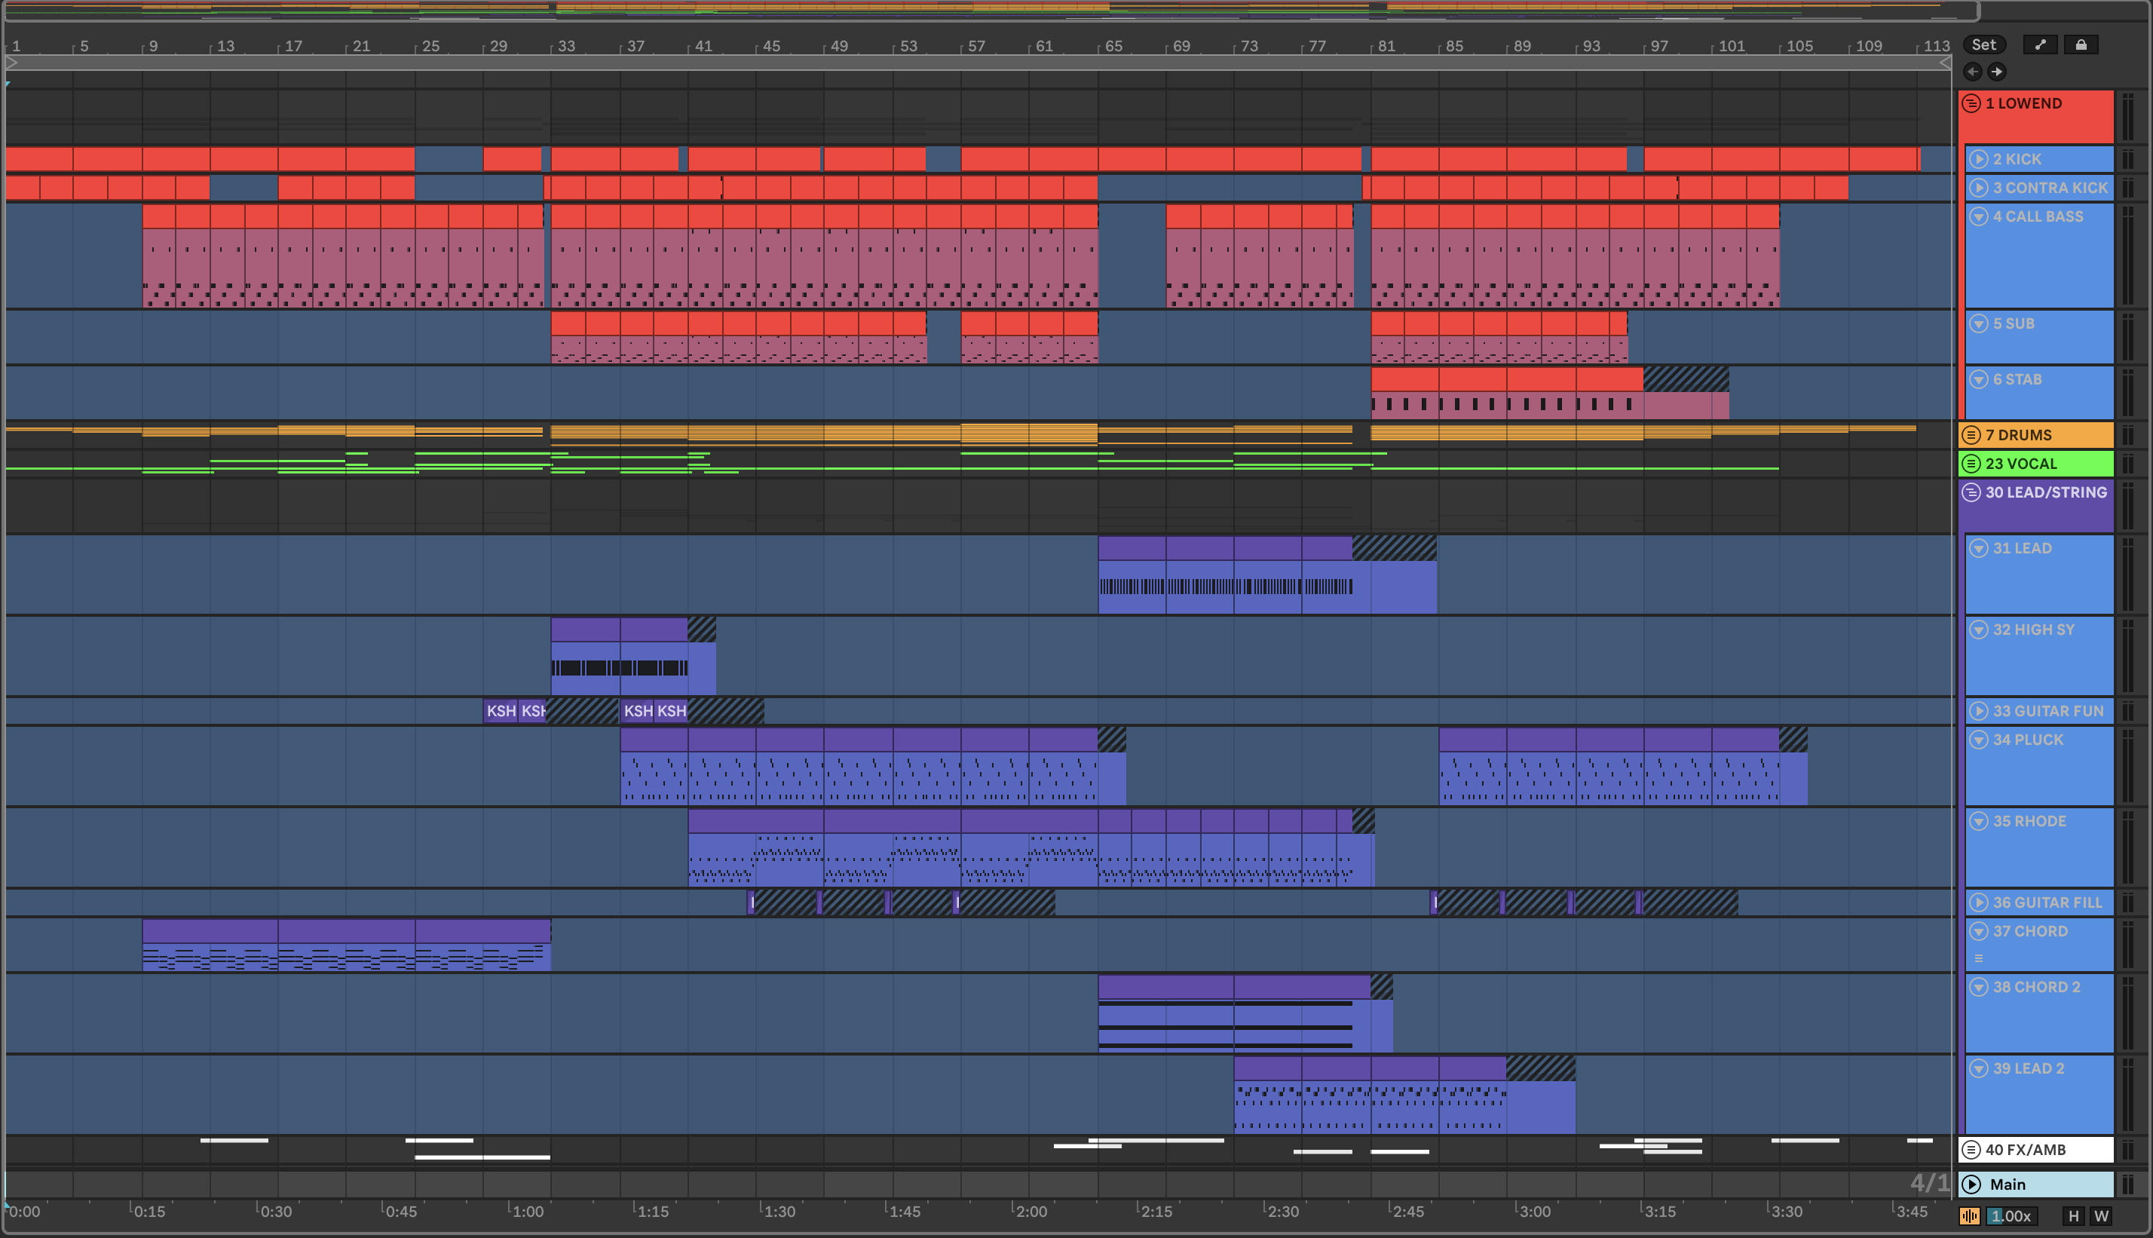Unfold the 2 KICK track
The height and width of the screenshot is (1238, 2153).
[x=1979, y=159]
